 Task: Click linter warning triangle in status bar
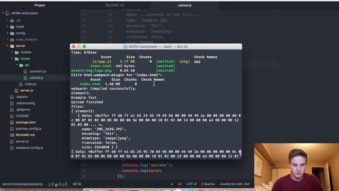tap(56, 185)
